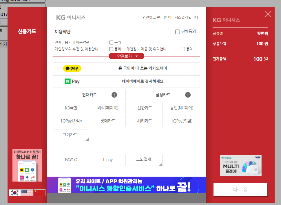Select 현대카드 as payment card
The width and height of the screenshot is (281, 205).
pos(89,95)
